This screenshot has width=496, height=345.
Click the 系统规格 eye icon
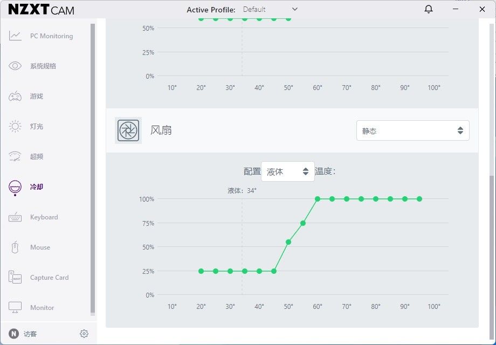[15, 66]
